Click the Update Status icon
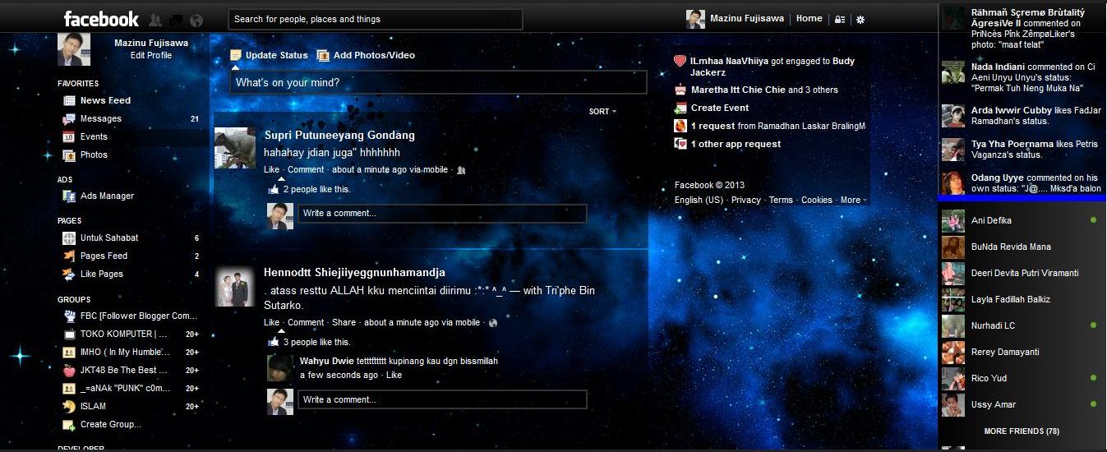1107x452 pixels. click(x=236, y=55)
